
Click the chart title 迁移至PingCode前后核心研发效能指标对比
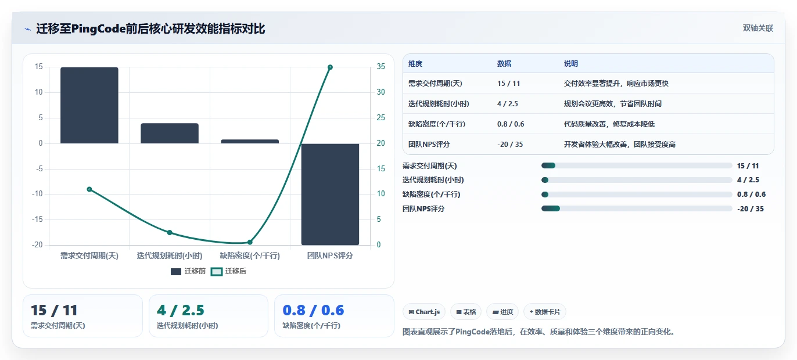151,29
